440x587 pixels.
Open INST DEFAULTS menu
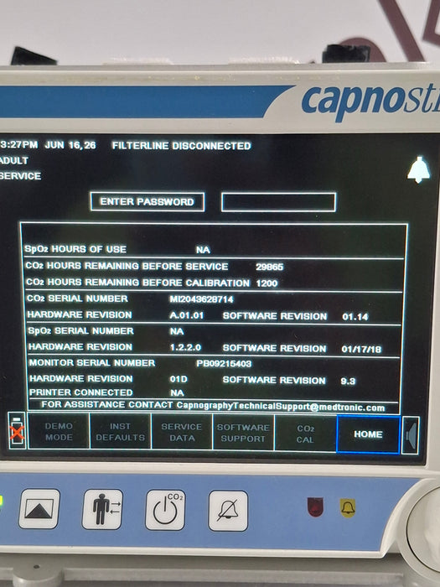pyautogui.click(x=121, y=432)
